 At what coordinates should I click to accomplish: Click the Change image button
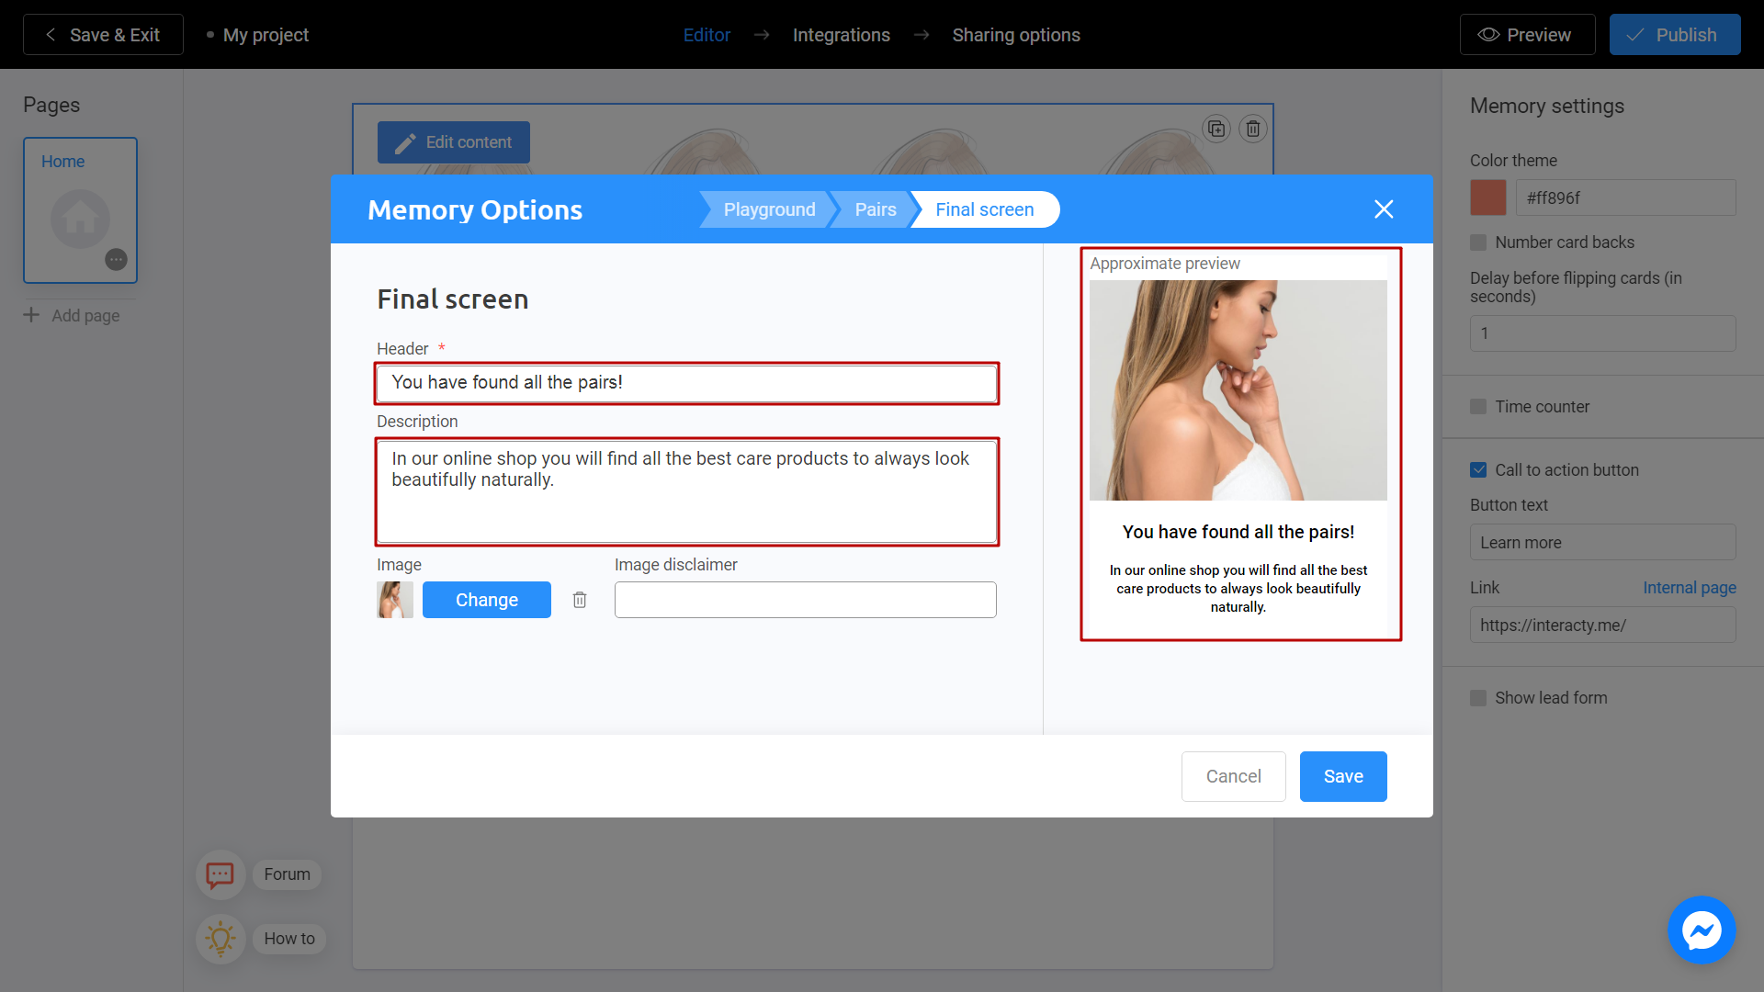[x=486, y=598]
